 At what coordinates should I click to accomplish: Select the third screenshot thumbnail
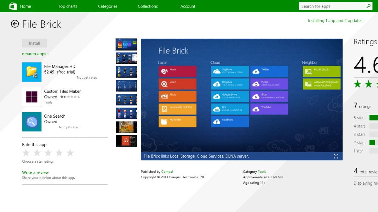(x=126, y=72)
